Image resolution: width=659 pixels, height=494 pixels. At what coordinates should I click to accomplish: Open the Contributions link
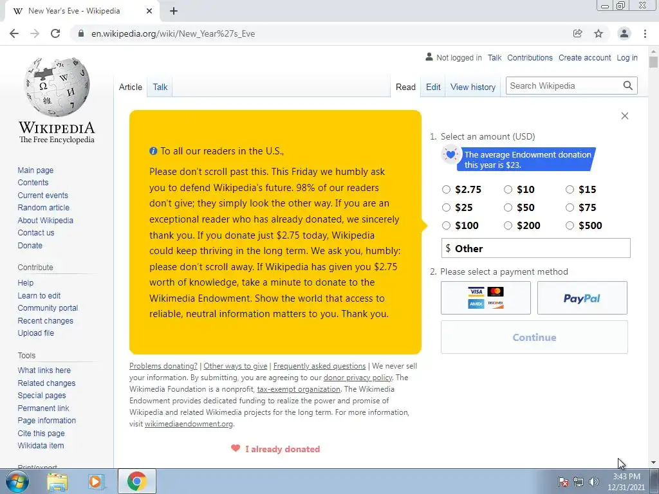click(530, 57)
